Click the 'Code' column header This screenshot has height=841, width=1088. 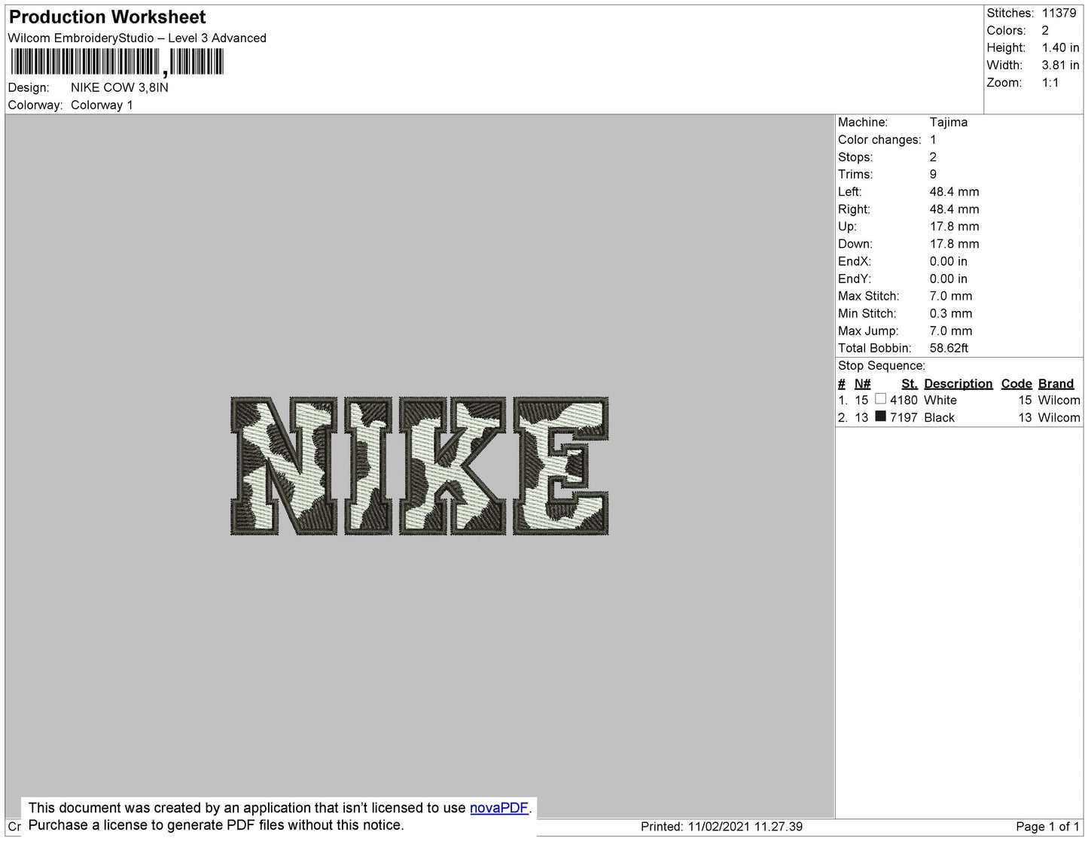pos(1016,383)
